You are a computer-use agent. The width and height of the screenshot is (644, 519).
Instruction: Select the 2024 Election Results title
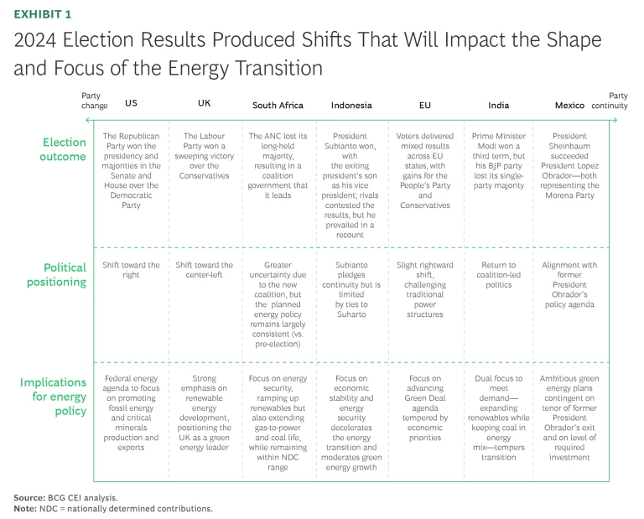point(307,54)
